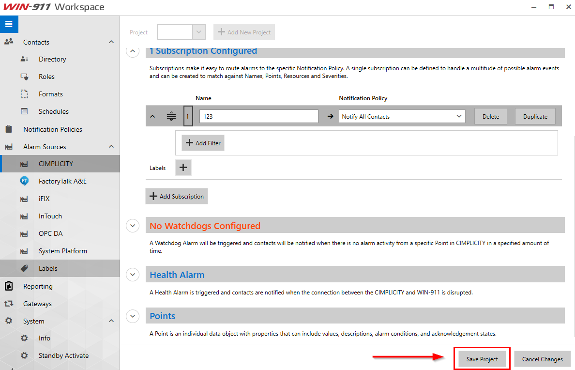Open the Gateways page
Viewport: 575px width, 370px height.
37,304
